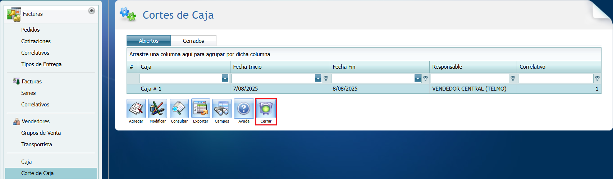Click the Vendedores people icon
Image resolution: width=613 pixels, height=179 pixels.
pyautogui.click(x=17, y=121)
